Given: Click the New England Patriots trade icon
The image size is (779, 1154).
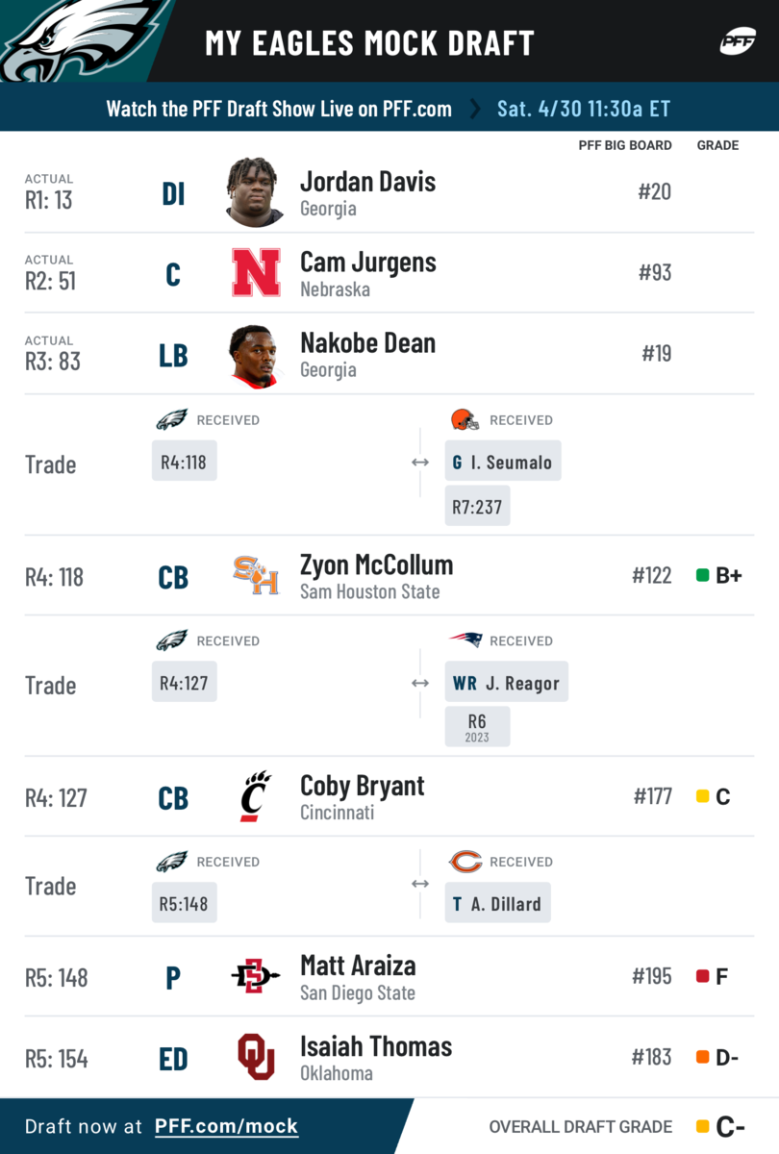Looking at the screenshot, I should pyautogui.click(x=465, y=640).
